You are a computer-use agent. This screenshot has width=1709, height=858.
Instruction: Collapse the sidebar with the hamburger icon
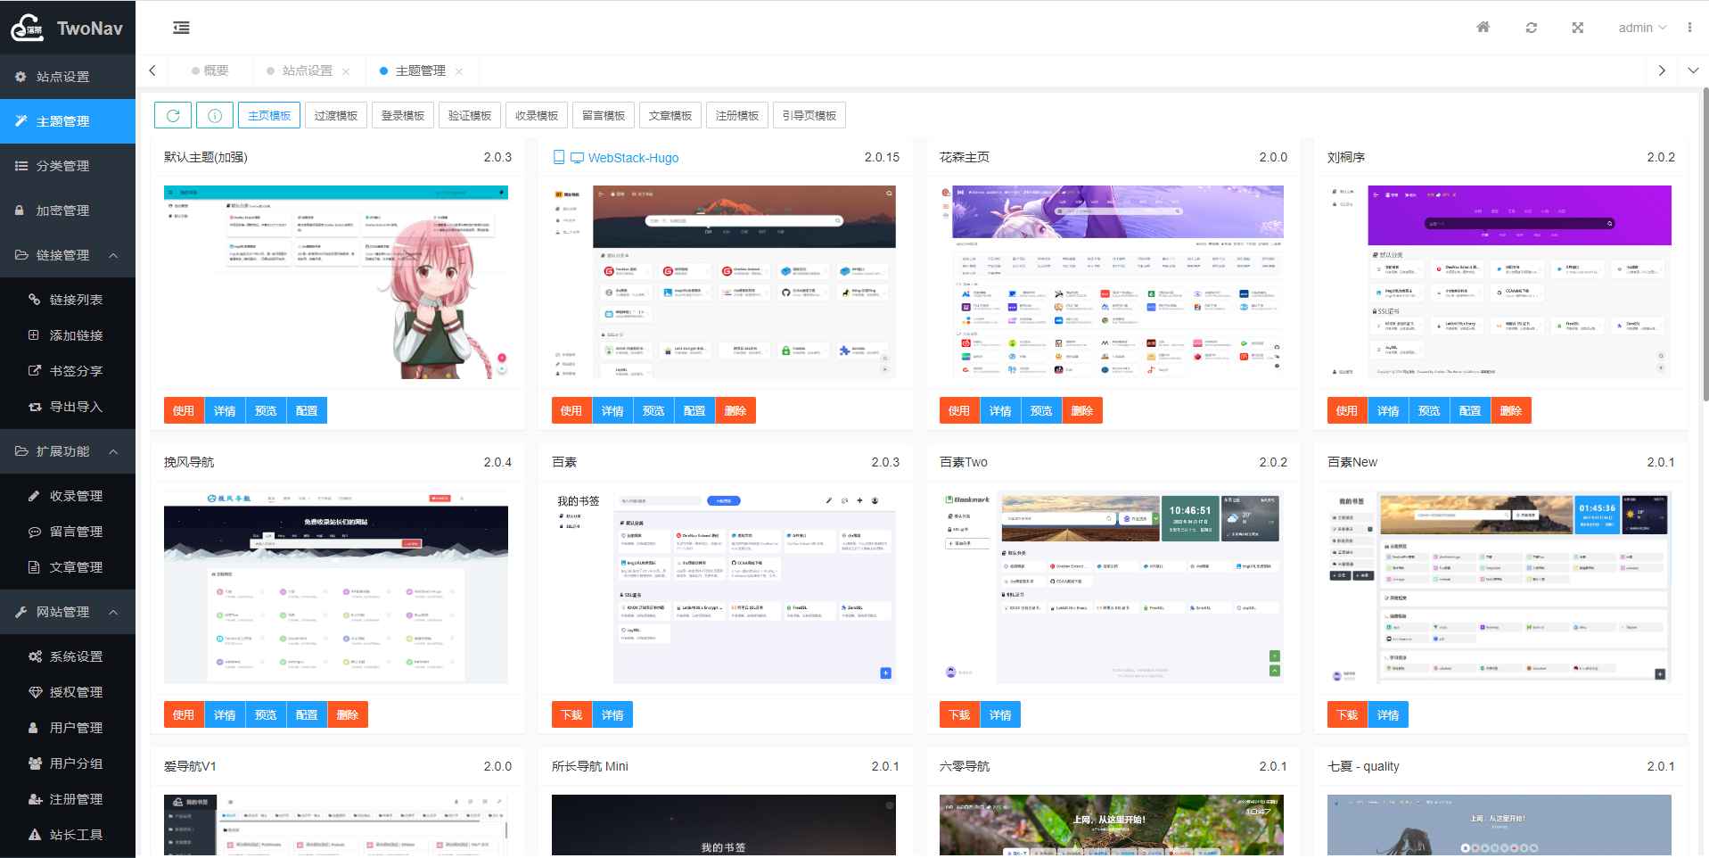[x=181, y=28]
